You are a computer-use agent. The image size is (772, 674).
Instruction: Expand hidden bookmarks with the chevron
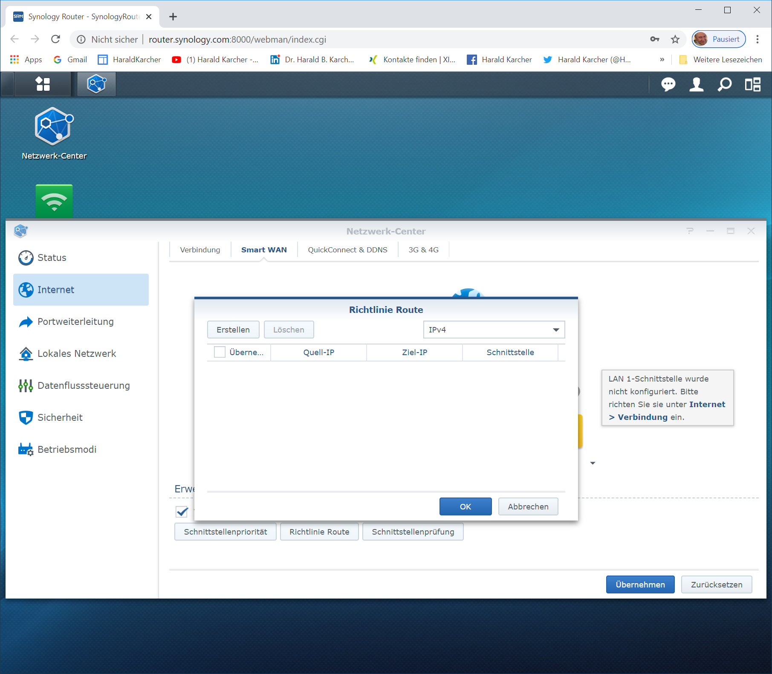662,60
